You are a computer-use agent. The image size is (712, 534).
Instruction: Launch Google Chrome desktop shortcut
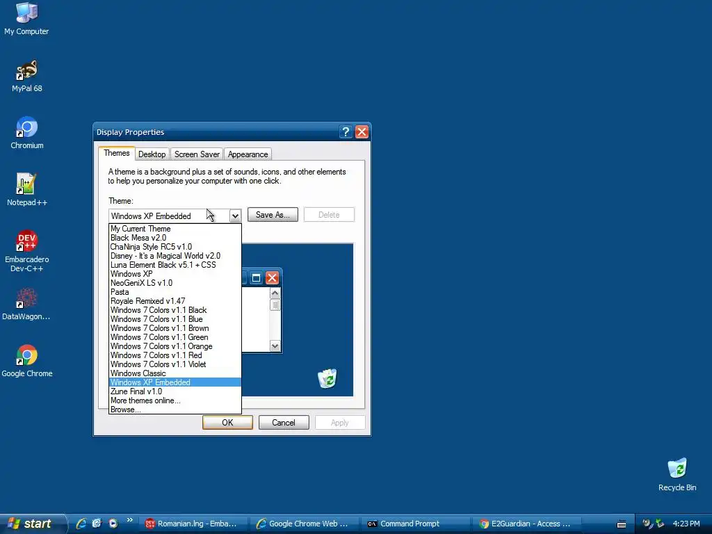tap(27, 361)
